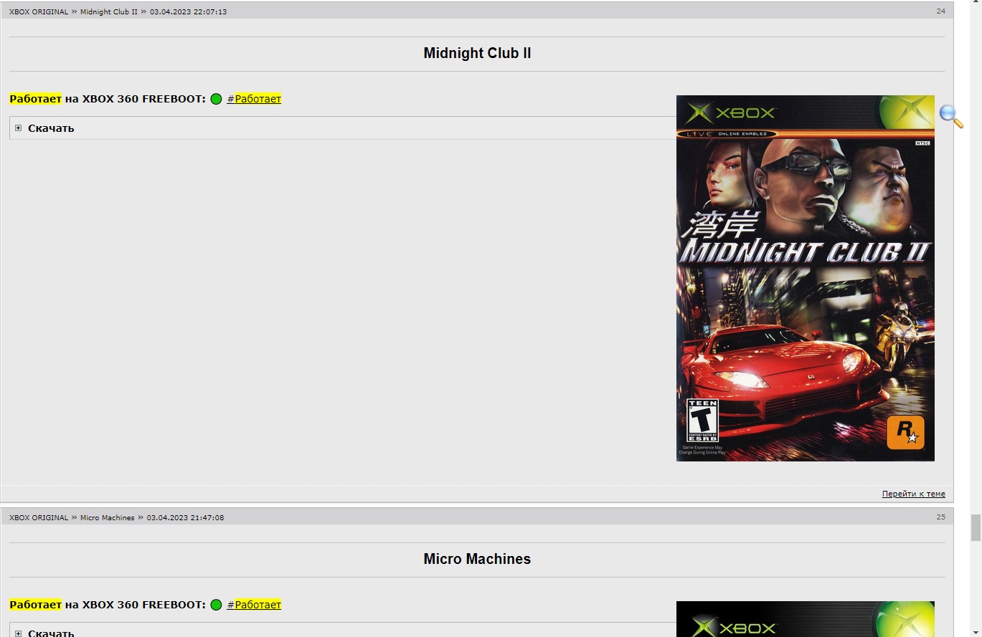Click the timestamp 03.04.2023 22:07:13

(188, 12)
